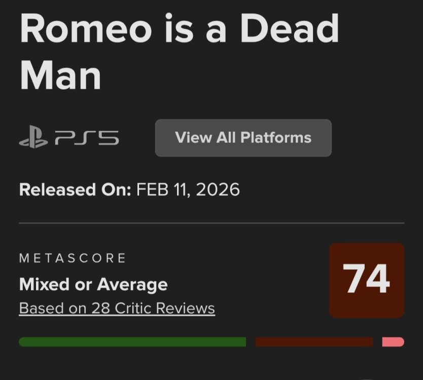Open the View All Platforms button
The height and width of the screenshot is (380, 423).
click(243, 138)
